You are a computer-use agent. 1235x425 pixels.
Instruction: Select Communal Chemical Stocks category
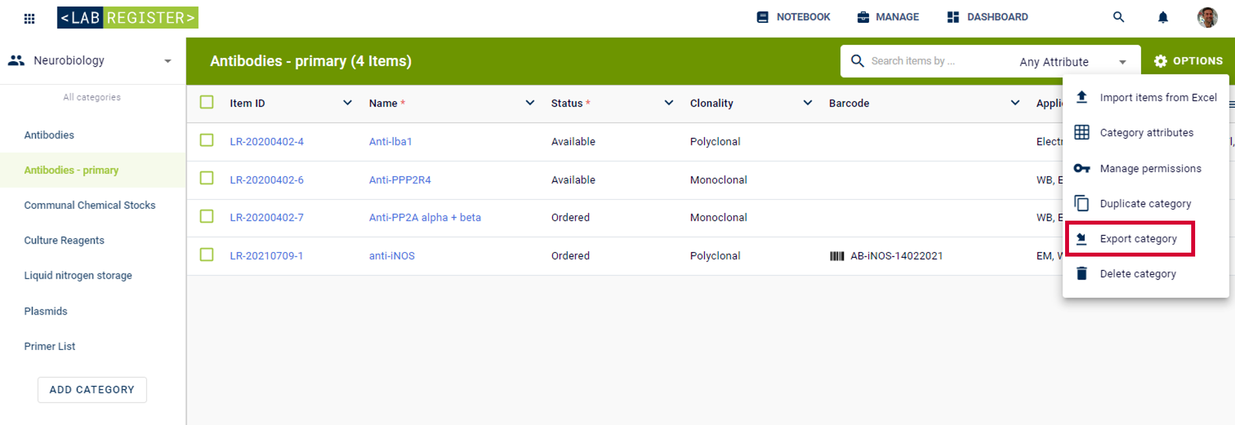[90, 205]
